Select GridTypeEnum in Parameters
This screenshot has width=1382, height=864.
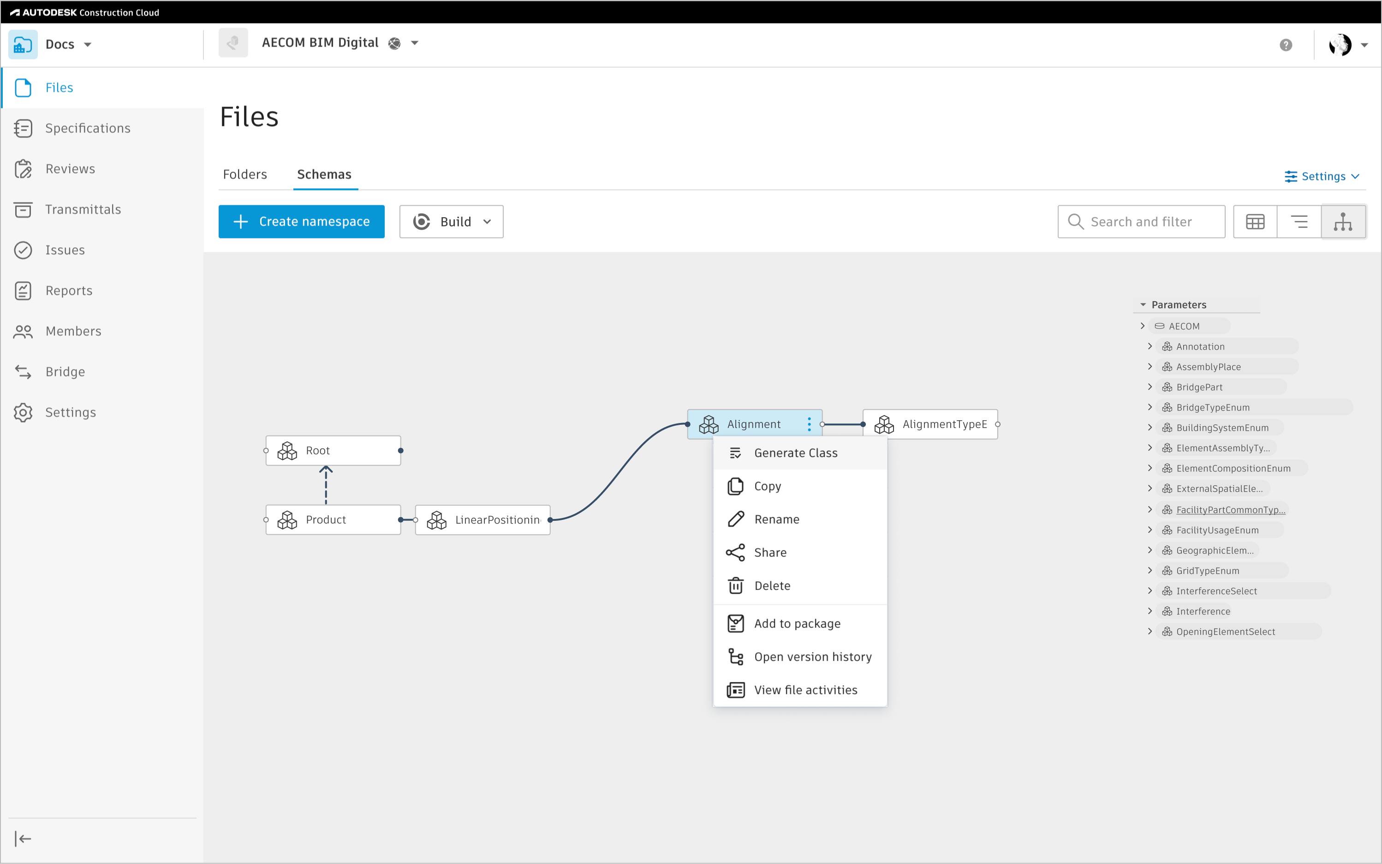pos(1222,570)
